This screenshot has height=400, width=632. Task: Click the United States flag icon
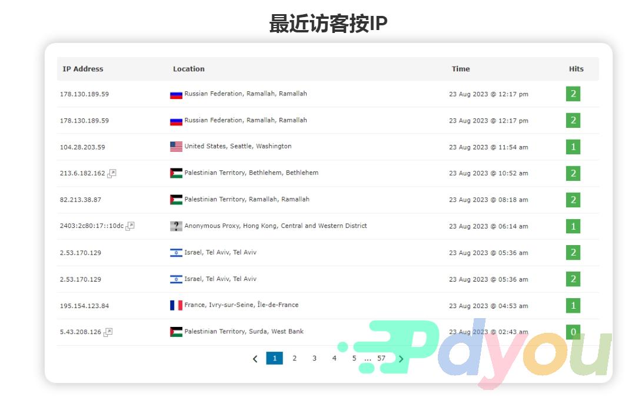coord(176,147)
